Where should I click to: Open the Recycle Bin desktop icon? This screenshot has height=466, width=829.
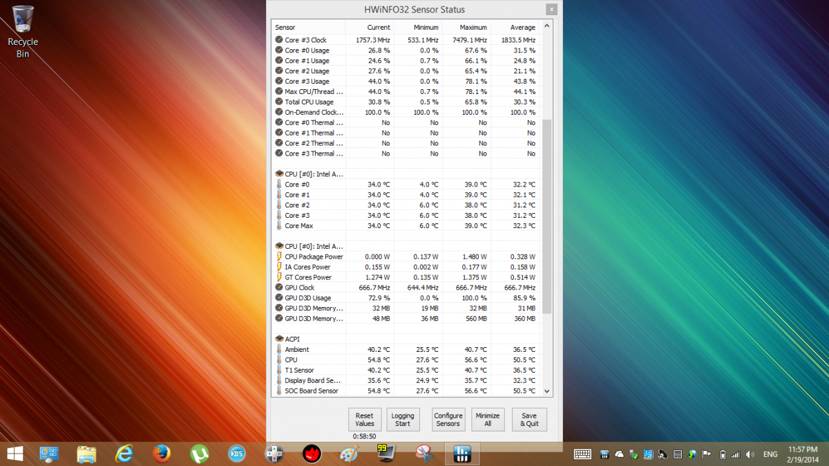23,31
